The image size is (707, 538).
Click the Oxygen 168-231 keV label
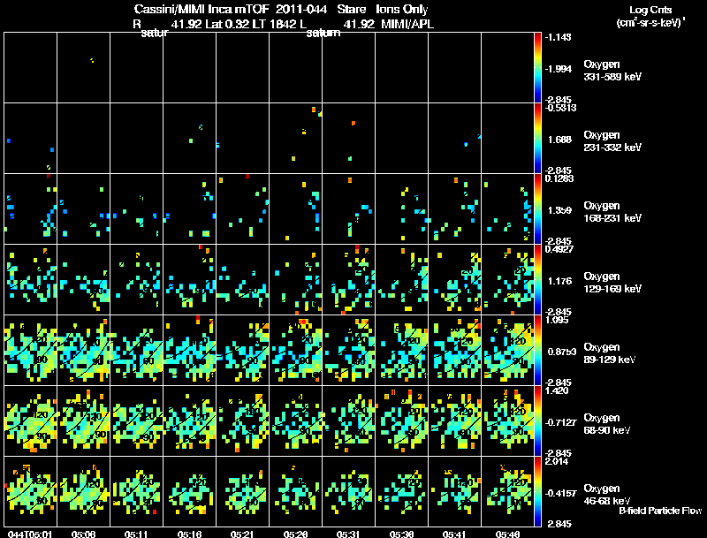pos(612,212)
